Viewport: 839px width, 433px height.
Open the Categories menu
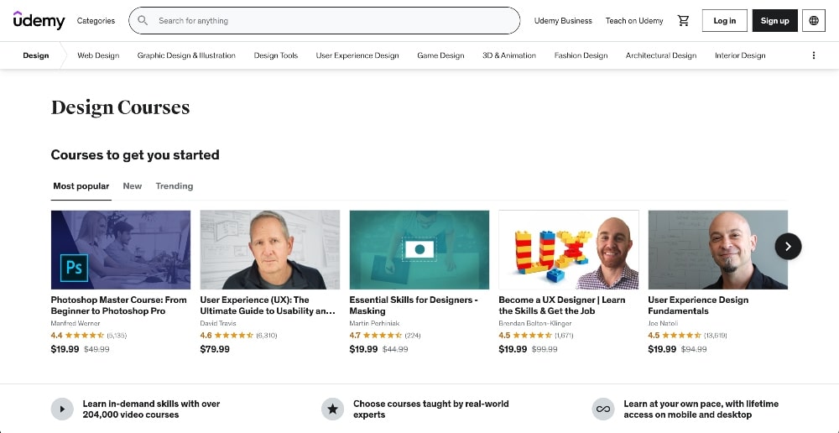[96, 21]
